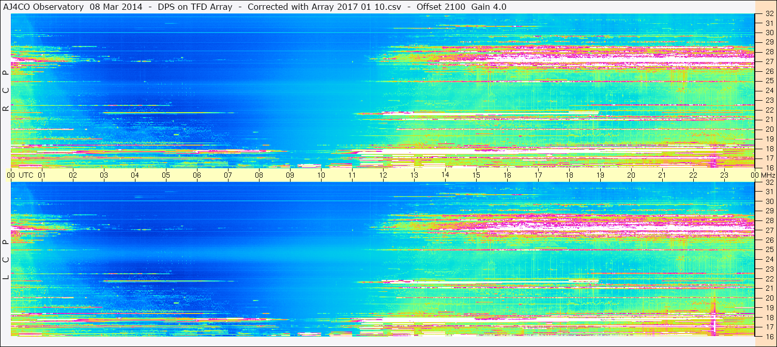Viewport: 777px width, 347px height.
Task: Select the 14 hour tick on the time axis
Action: pos(445,175)
